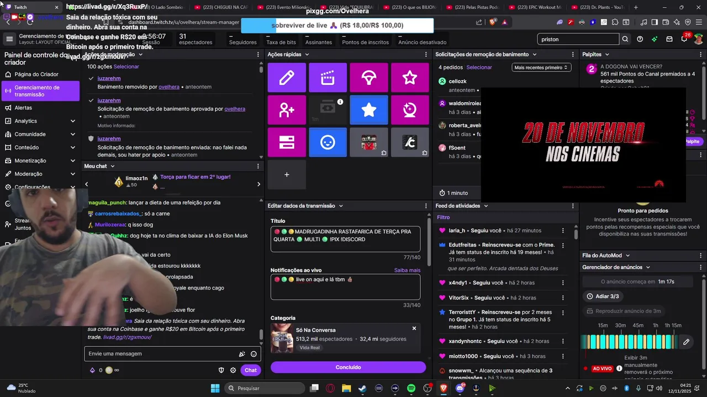The image size is (707, 397).
Task: Click the AC logo quick action tile
Action: tap(410, 142)
